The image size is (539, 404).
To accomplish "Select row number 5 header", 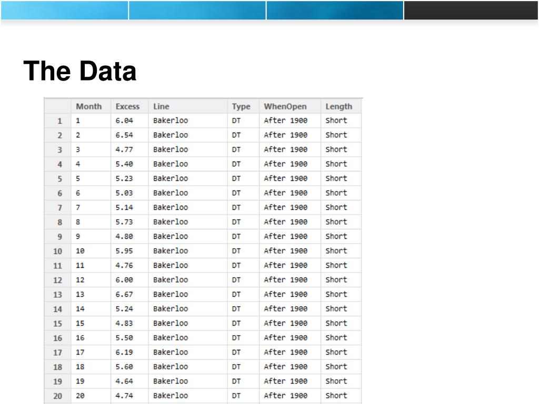I will (x=57, y=179).
